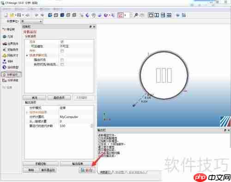231x182 pixels.
Task: Click the 求解控制 solver control button
Action: pos(41,164)
